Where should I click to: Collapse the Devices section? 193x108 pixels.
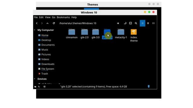35,79
